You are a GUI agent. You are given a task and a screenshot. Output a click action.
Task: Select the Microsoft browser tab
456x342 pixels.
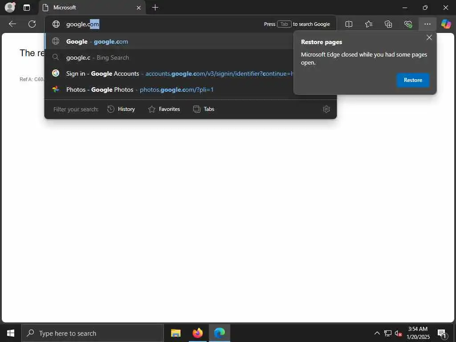click(92, 8)
